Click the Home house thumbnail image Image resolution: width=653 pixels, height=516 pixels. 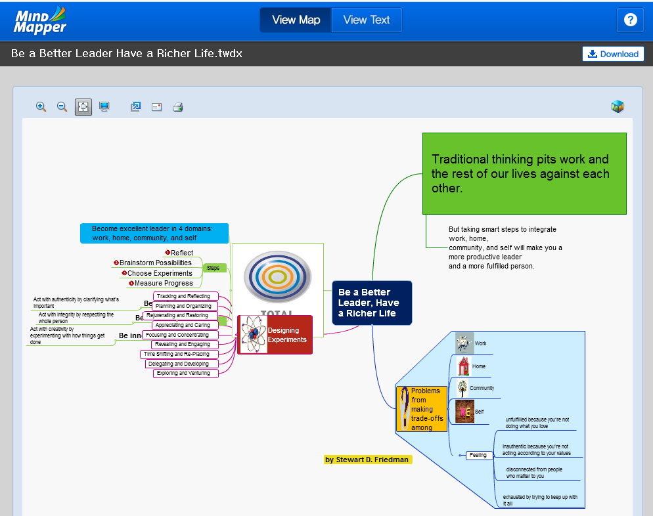464,366
